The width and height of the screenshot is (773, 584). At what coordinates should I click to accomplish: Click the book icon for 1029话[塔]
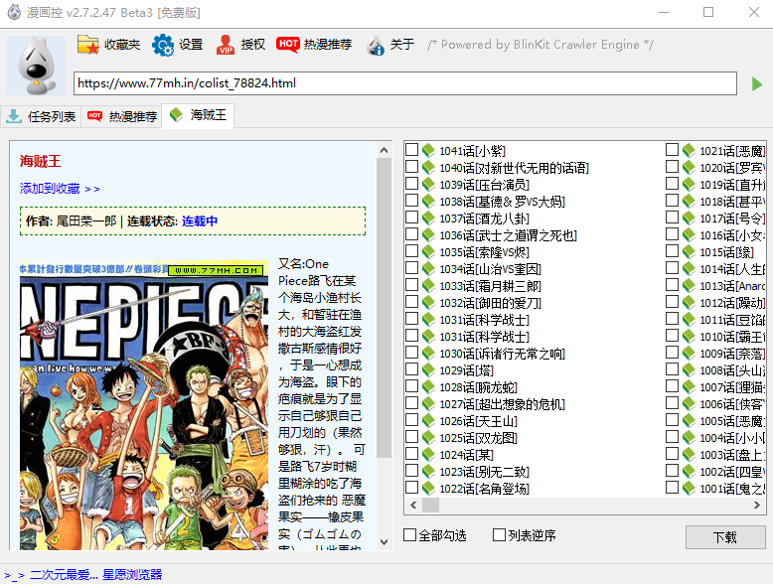(x=428, y=369)
